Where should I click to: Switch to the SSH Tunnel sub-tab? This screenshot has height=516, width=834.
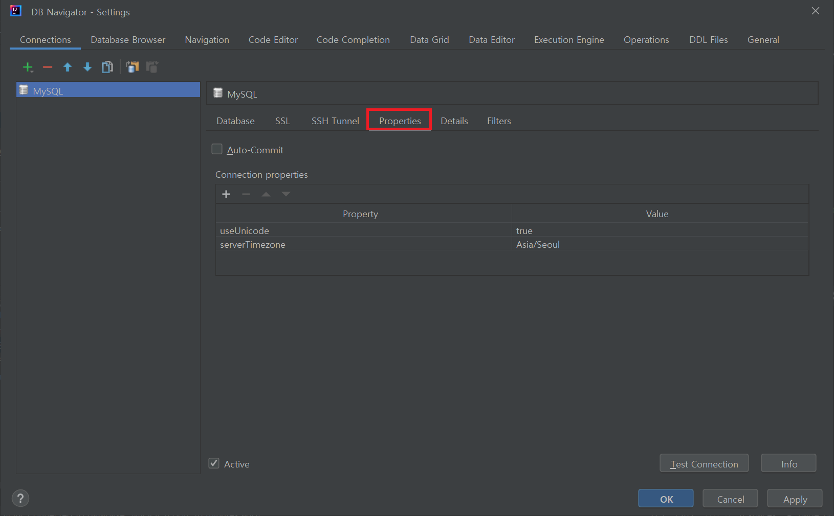tap(335, 121)
